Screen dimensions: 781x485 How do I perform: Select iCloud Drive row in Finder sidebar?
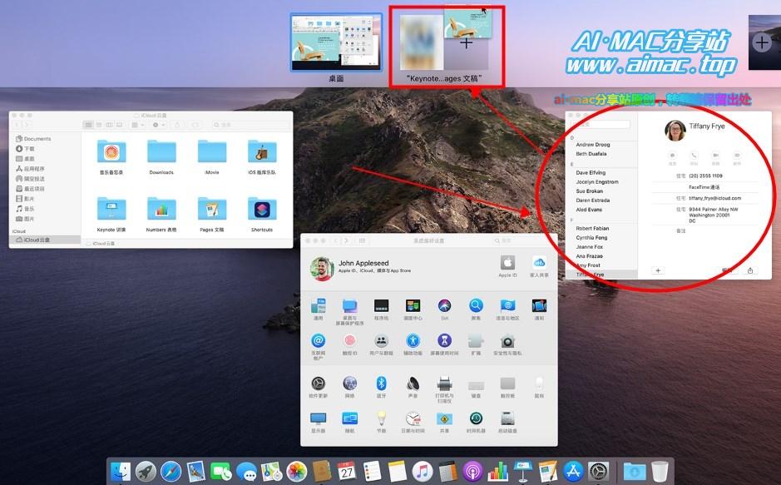45,240
